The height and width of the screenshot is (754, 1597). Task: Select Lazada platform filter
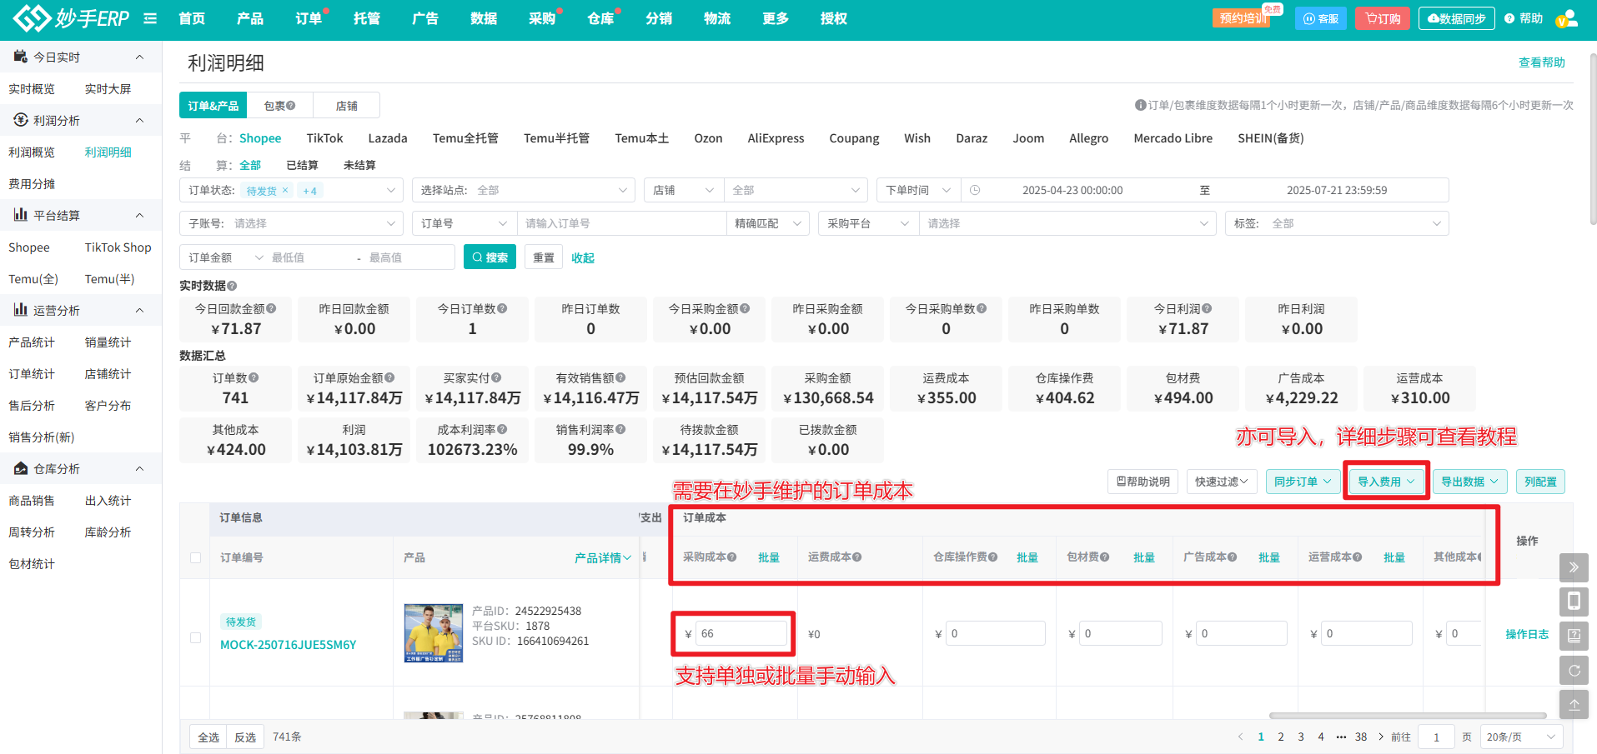(388, 138)
